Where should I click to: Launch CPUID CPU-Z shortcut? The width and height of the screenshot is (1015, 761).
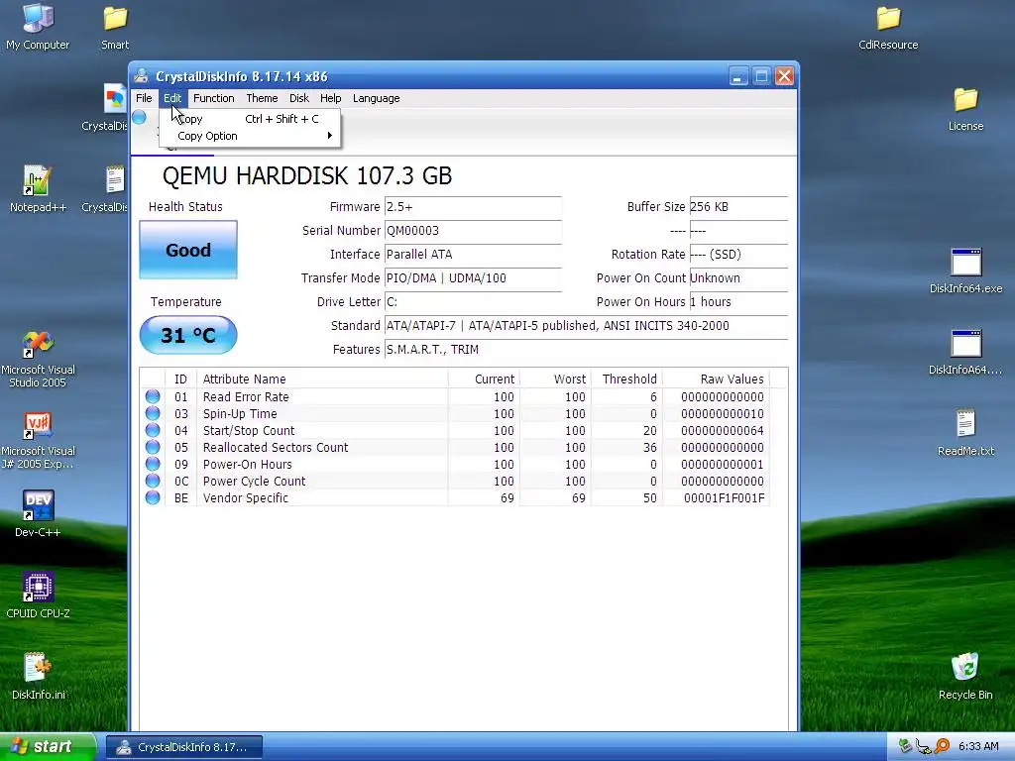click(x=38, y=595)
